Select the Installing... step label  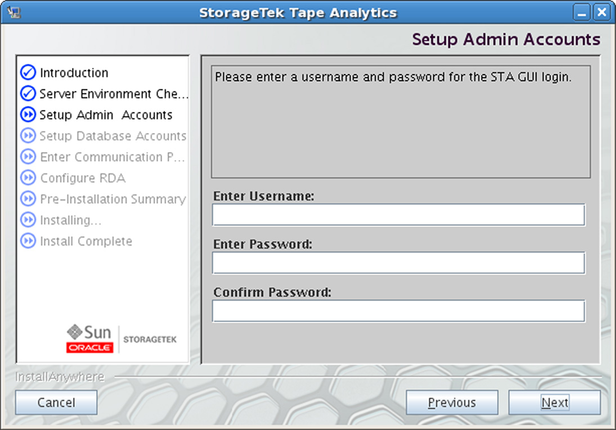coord(71,220)
